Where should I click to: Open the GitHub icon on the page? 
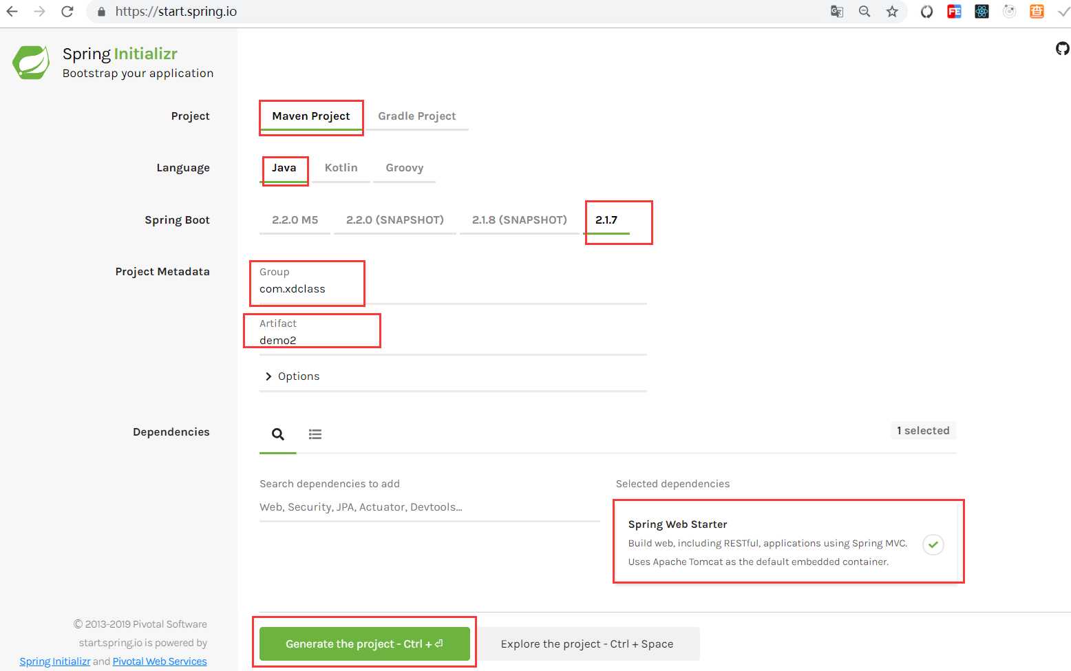[1063, 48]
